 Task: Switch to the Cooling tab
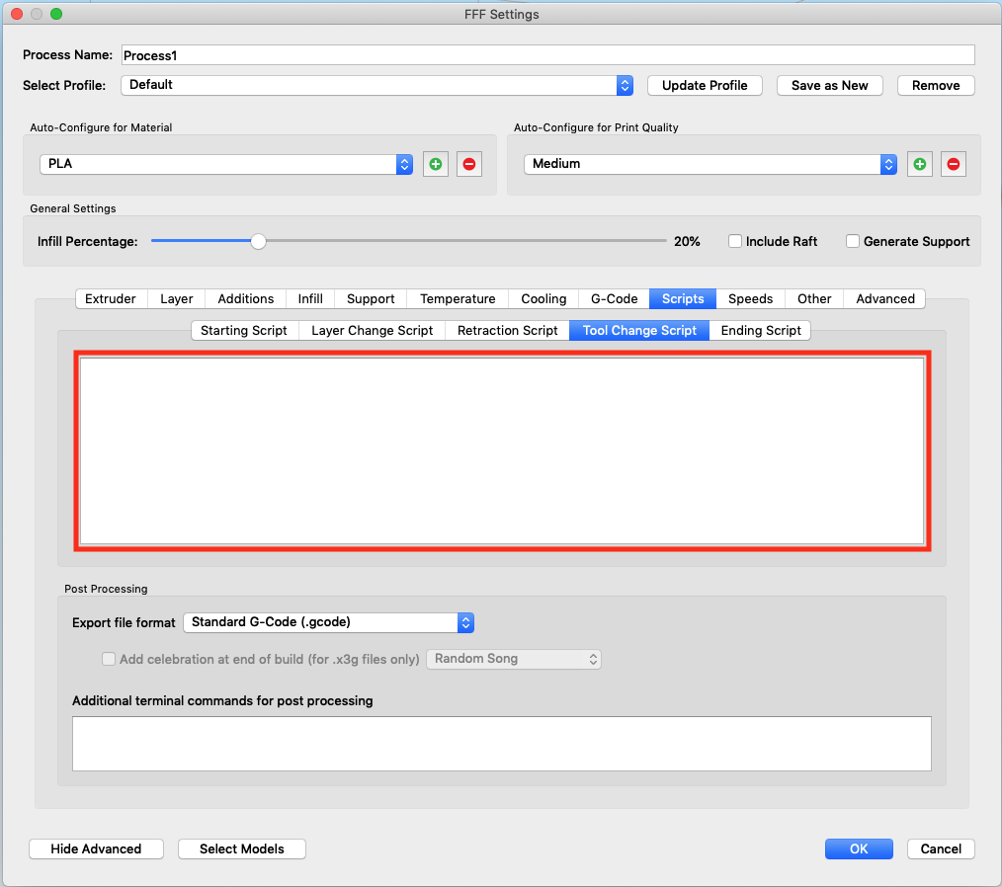click(543, 299)
